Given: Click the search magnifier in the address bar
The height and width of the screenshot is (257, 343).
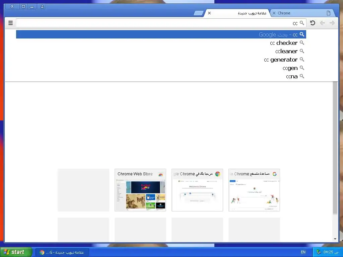Looking at the screenshot, I should [x=302, y=23].
